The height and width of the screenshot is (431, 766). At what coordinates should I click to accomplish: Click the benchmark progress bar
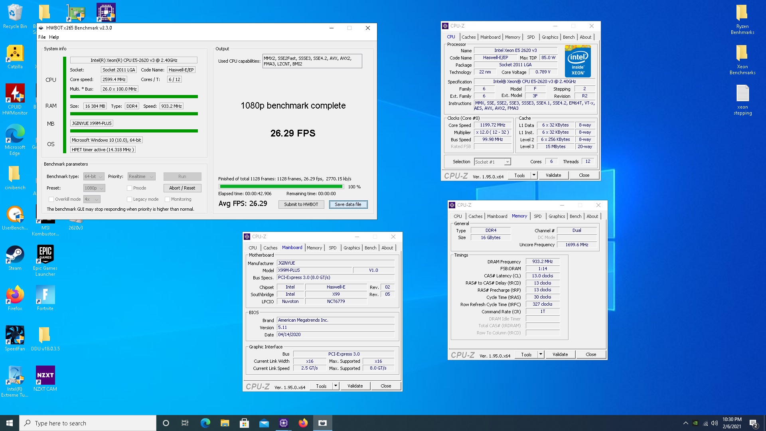[281, 186]
